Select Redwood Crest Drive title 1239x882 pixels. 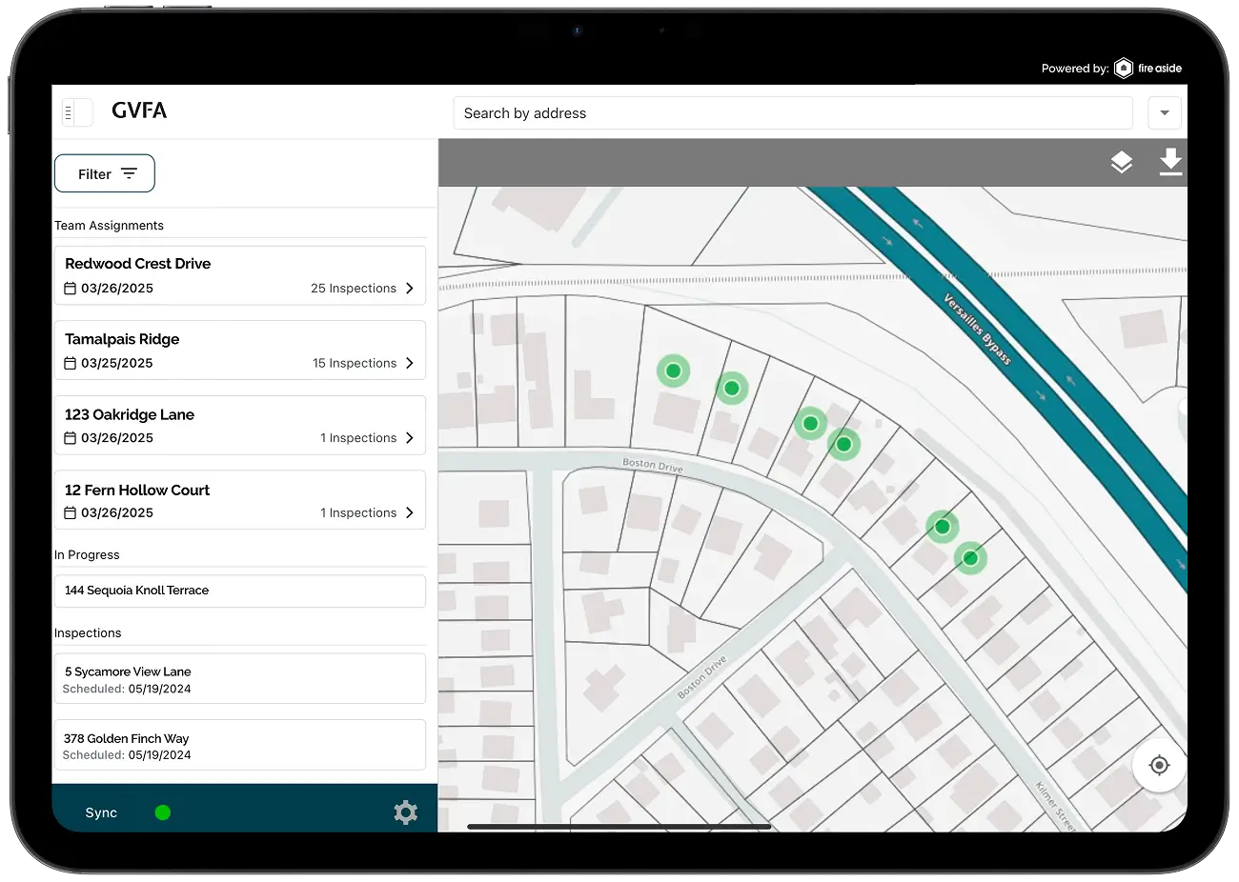[138, 264]
